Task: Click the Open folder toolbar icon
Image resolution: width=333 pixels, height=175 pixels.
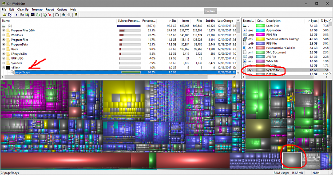Action: tap(4, 15)
